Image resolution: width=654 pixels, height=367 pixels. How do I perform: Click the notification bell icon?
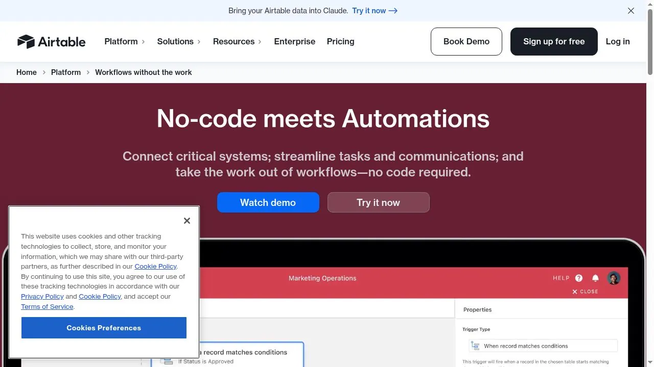click(595, 278)
